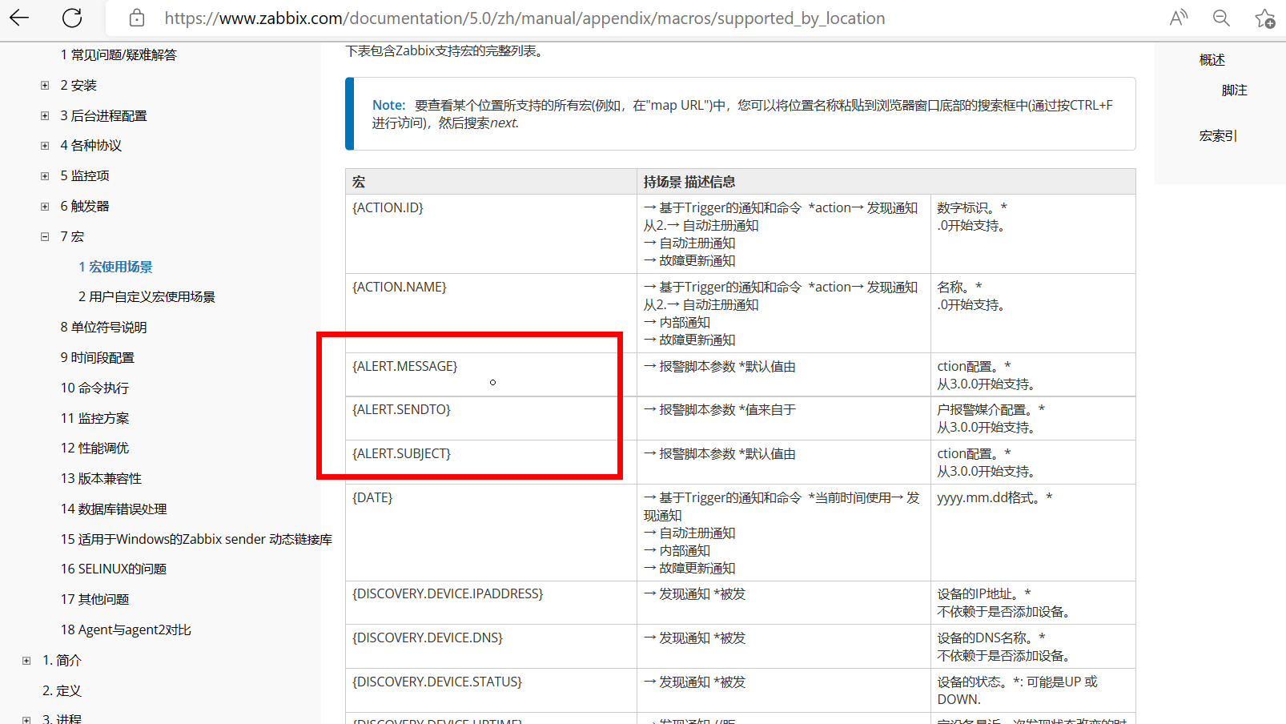Open '2. 定义' section link
The height and width of the screenshot is (724, 1286).
(62, 690)
